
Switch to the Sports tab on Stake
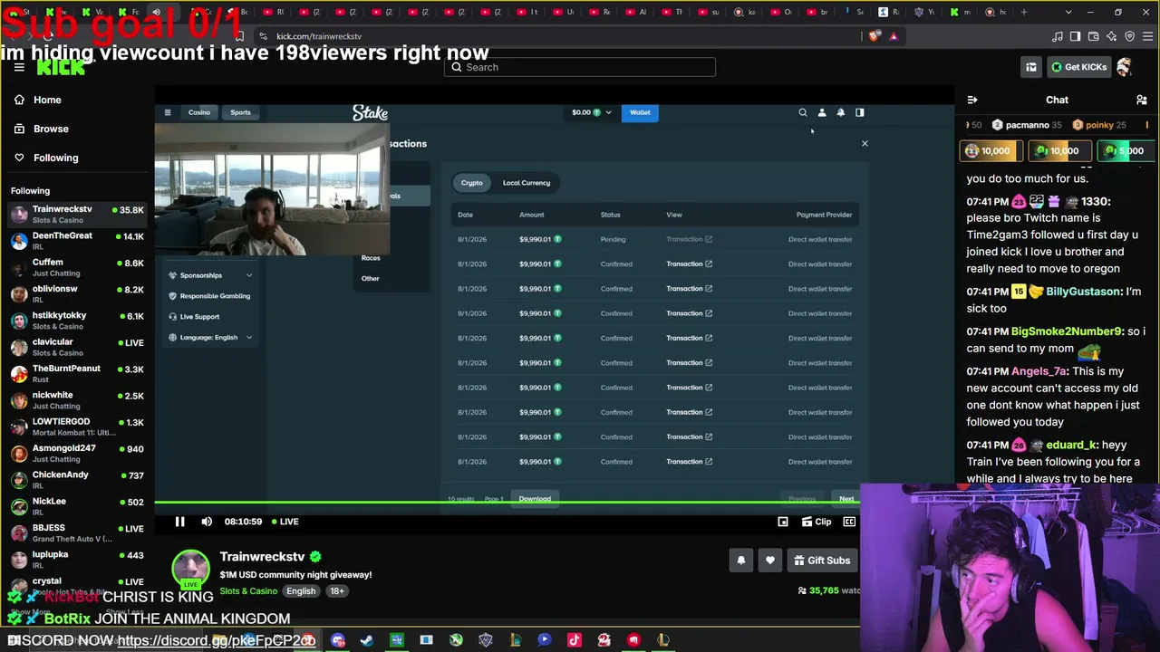click(240, 112)
